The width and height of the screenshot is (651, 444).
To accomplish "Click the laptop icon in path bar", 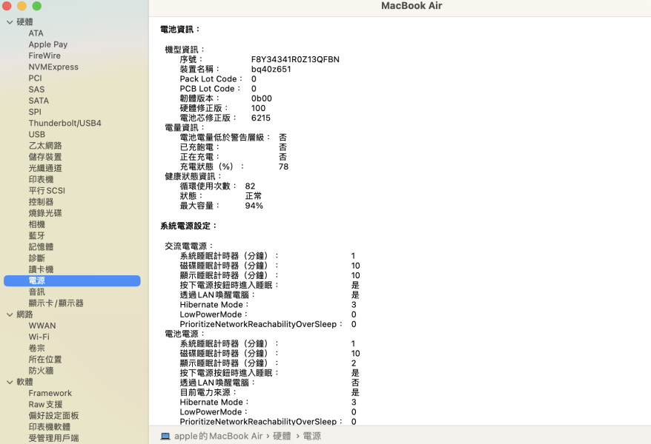I will point(165,437).
